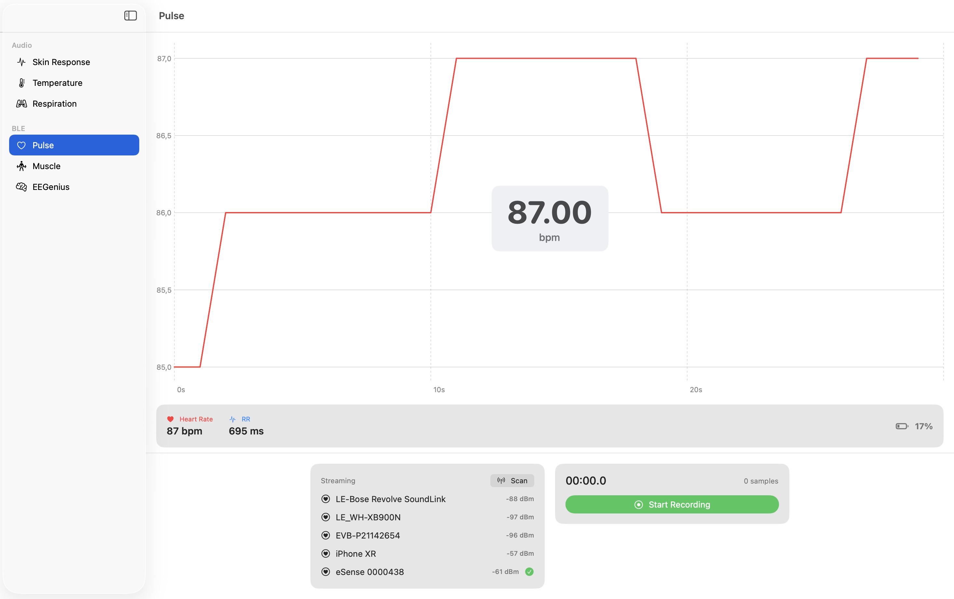Click the 87 bpm heart rate value
This screenshot has width=954, height=599.
pos(184,431)
